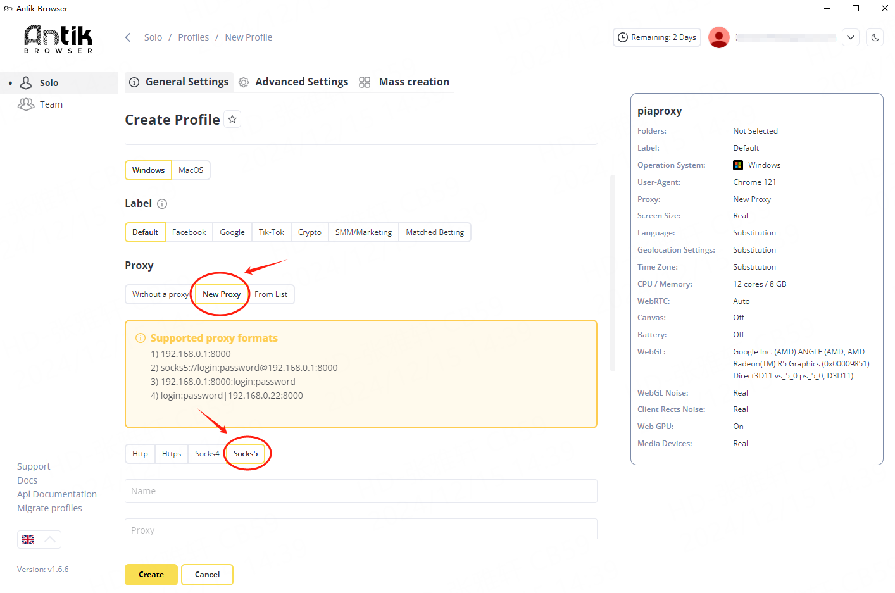Click the star icon next to Create Profile
Image resolution: width=895 pixels, height=593 pixels.
232,120
